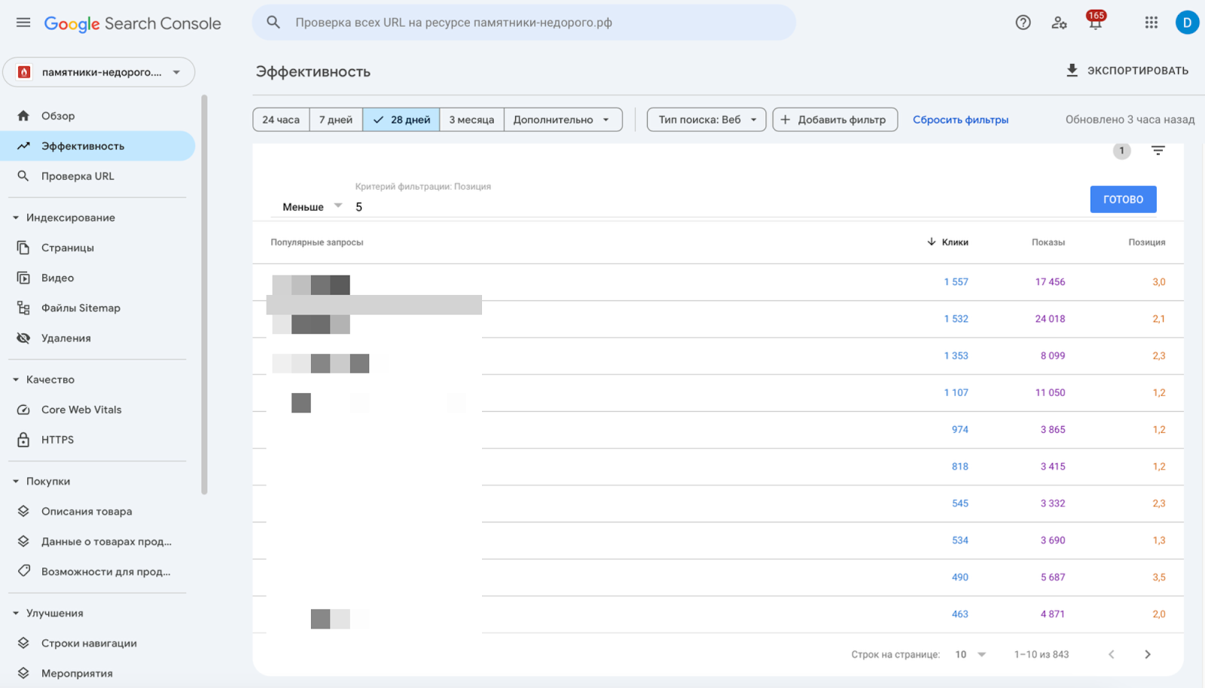Image resolution: width=1205 pixels, height=688 pixels.
Task: Open the hamburger navigation menu
Action: 23,22
